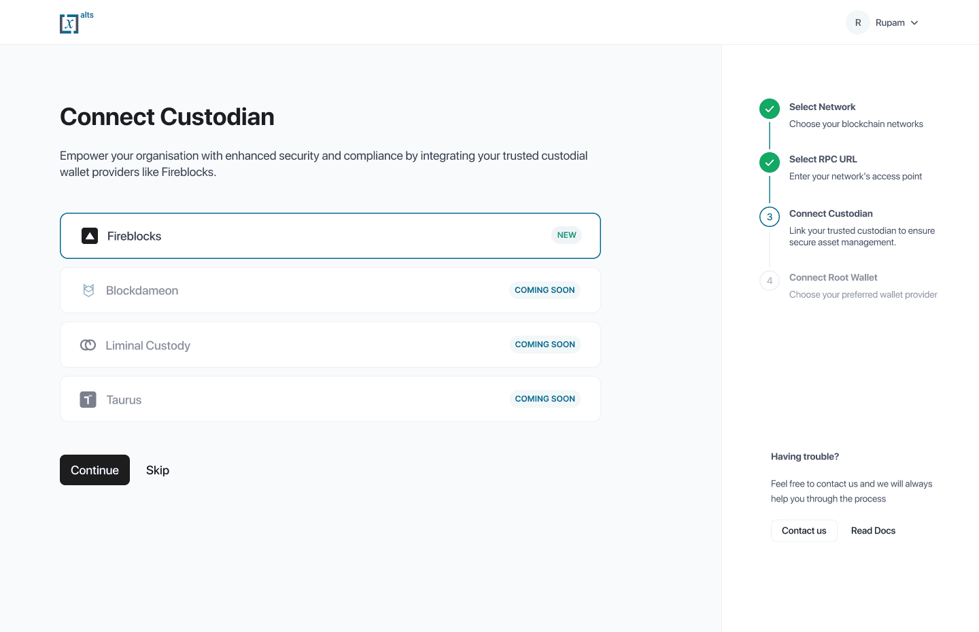Select the Fireblocks custodian option
Screen dimensions: 979x632
click(330, 236)
